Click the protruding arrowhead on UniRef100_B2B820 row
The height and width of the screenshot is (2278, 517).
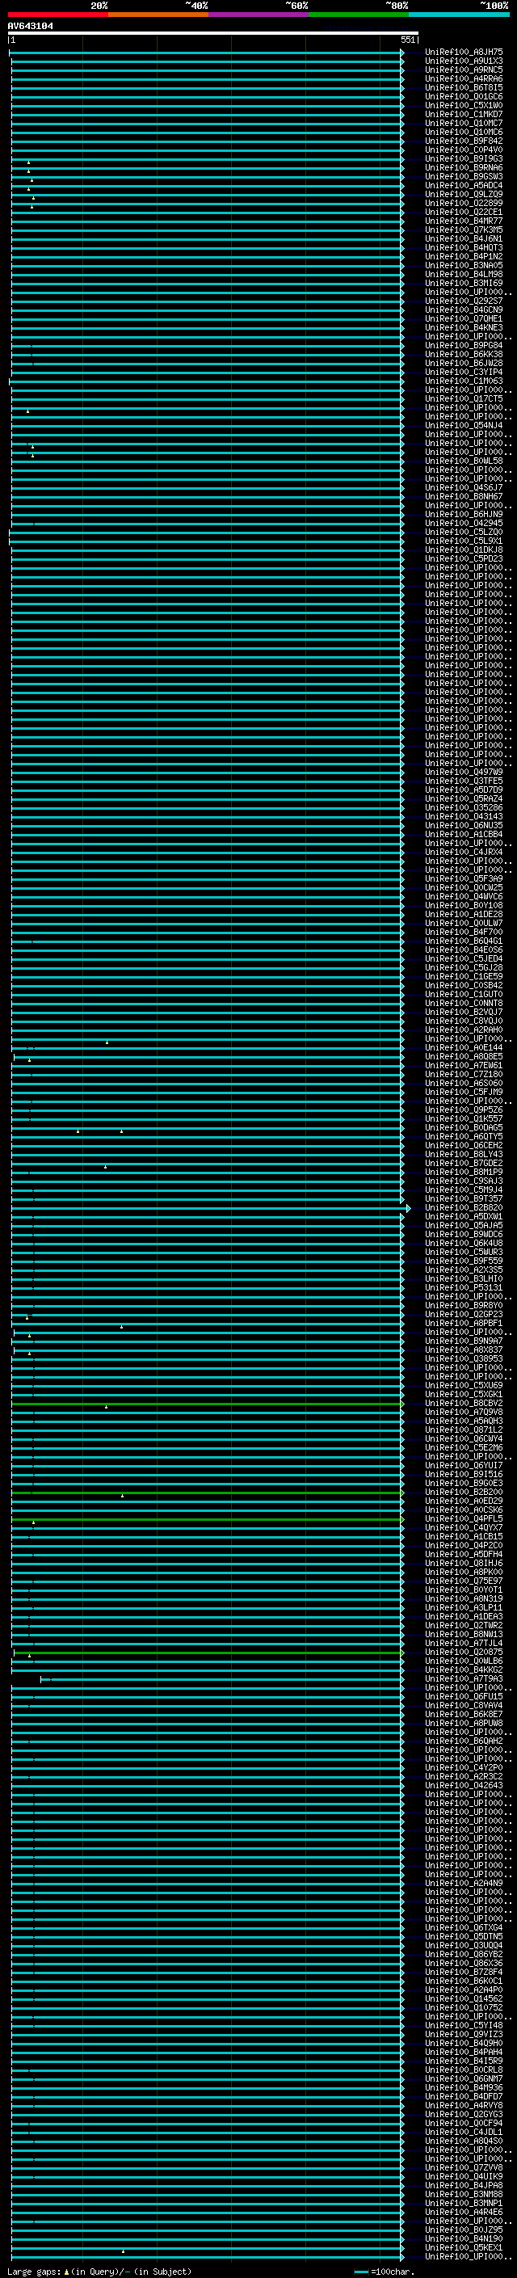[x=408, y=1208]
